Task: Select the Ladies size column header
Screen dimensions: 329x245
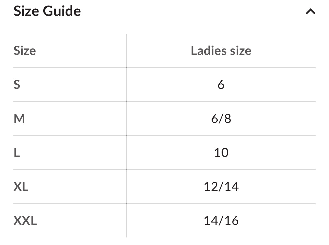Action: pos(221,51)
